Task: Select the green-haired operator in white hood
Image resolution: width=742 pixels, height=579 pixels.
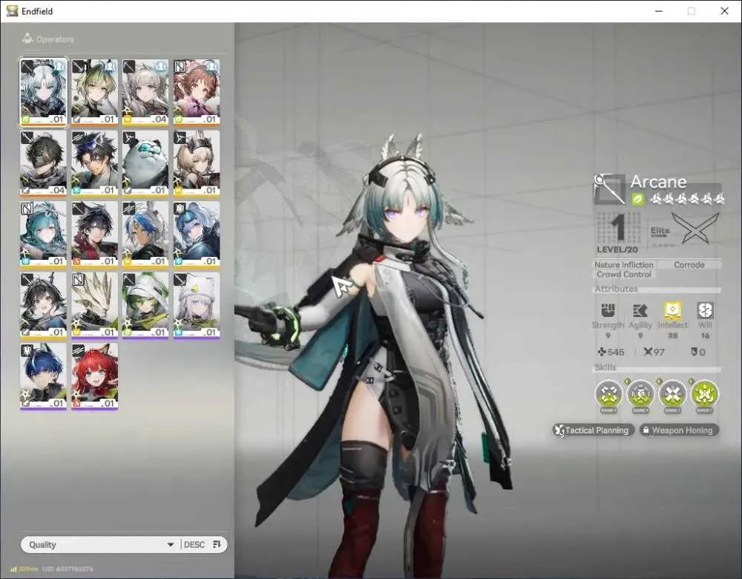Action: pyautogui.click(x=145, y=305)
